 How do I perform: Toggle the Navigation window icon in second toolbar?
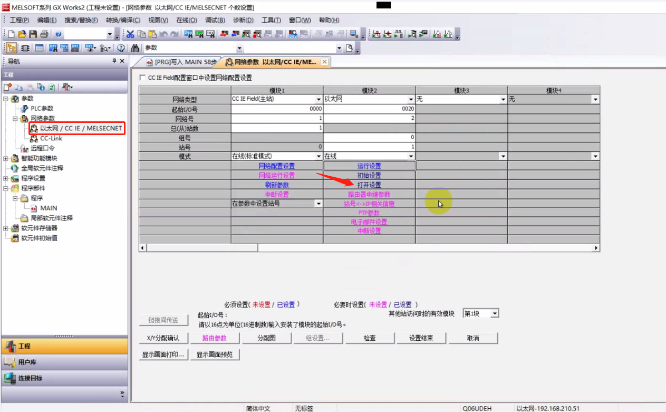[12, 48]
